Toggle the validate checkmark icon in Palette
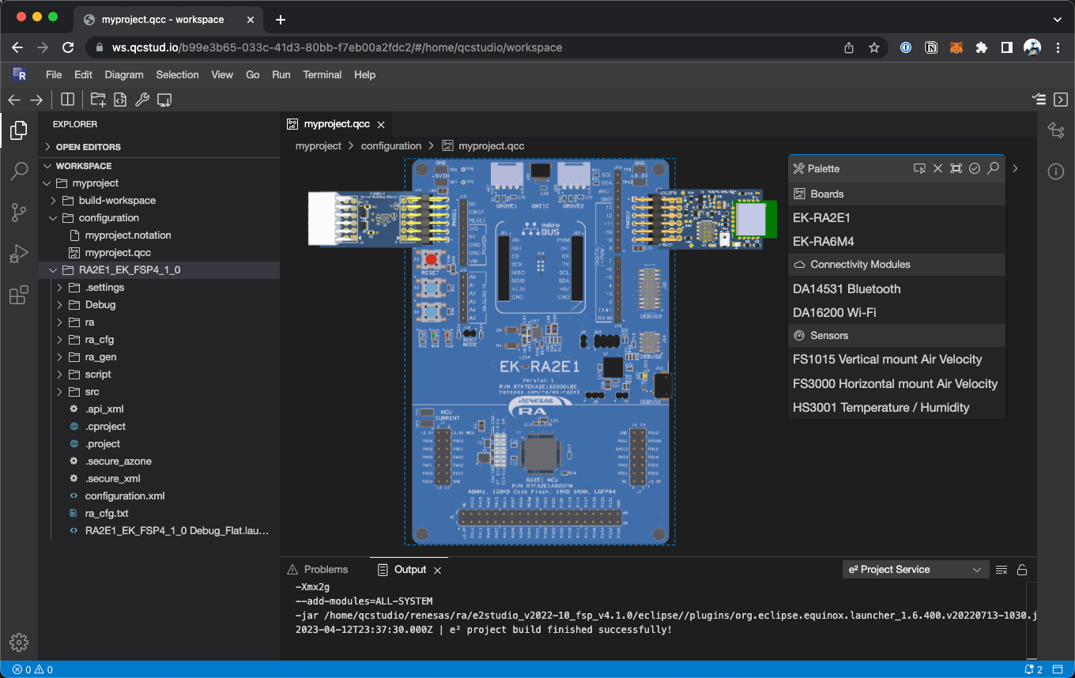The width and height of the screenshot is (1075, 678). [975, 168]
